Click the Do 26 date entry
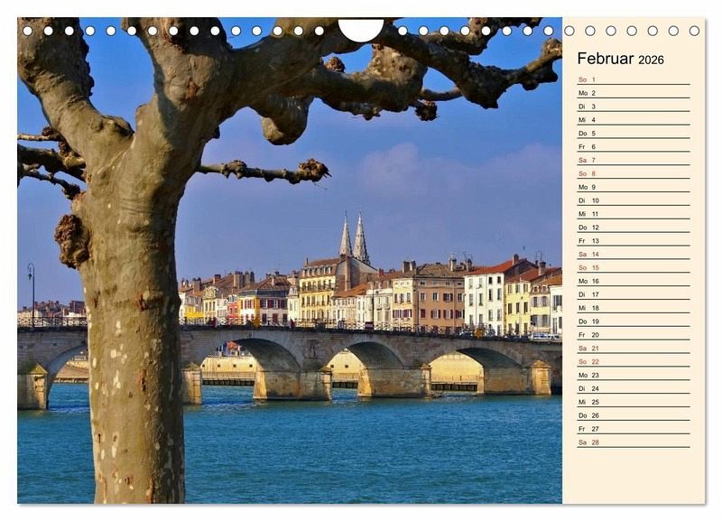722x521 pixels. [x=633, y=415]
